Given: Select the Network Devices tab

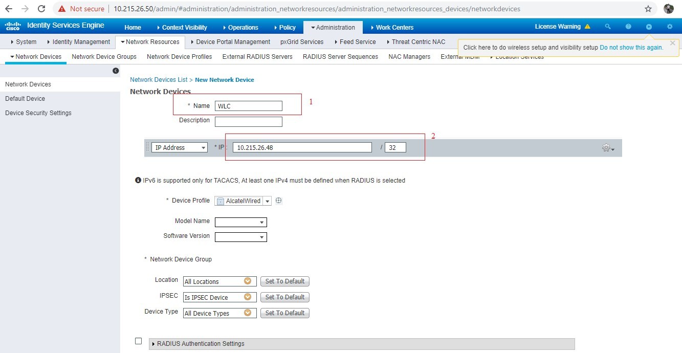Looking at the screenshot, I should (36, 57).
